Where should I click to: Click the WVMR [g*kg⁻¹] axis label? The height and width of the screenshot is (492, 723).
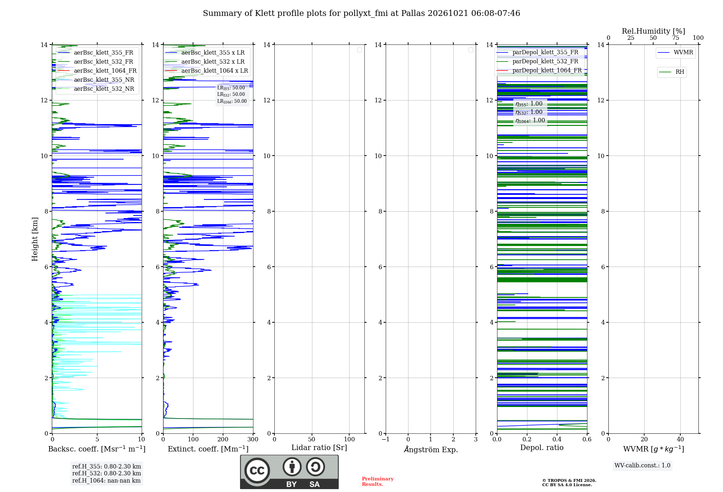pyautogui.click(x=654, y=449)
